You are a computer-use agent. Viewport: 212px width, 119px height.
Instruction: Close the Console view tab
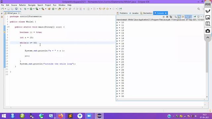pyautogui.click(x=166, y=13)
